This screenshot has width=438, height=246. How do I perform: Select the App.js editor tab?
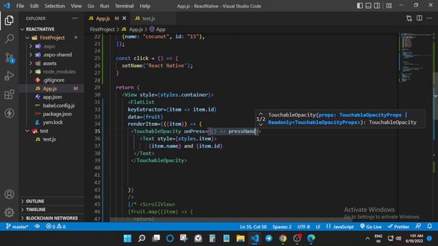point(103,18)
